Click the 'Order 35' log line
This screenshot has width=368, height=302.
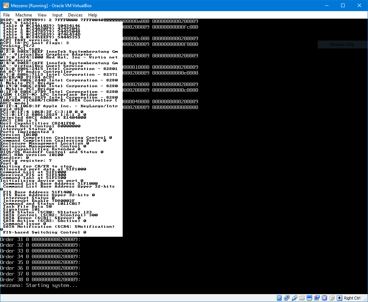point(40,262)
